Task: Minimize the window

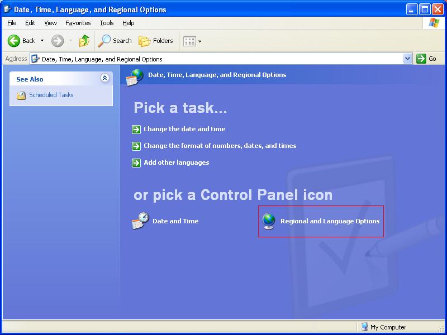Action: [411, 9]
